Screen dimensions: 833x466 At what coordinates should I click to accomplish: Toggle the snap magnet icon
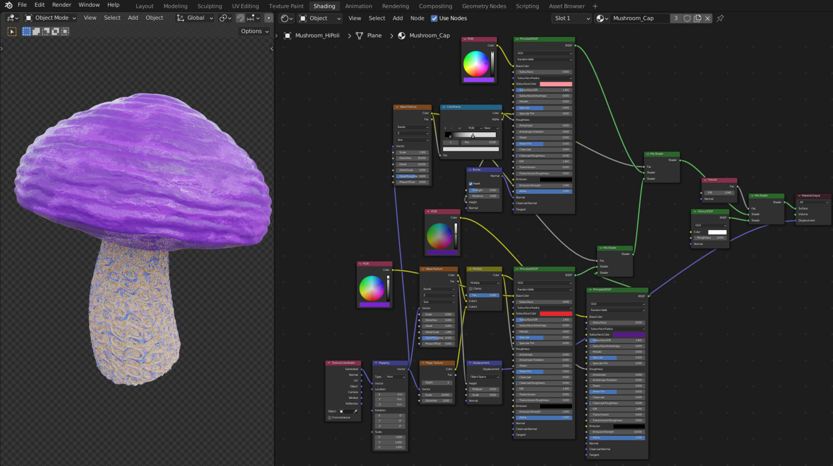click(241, 18)
